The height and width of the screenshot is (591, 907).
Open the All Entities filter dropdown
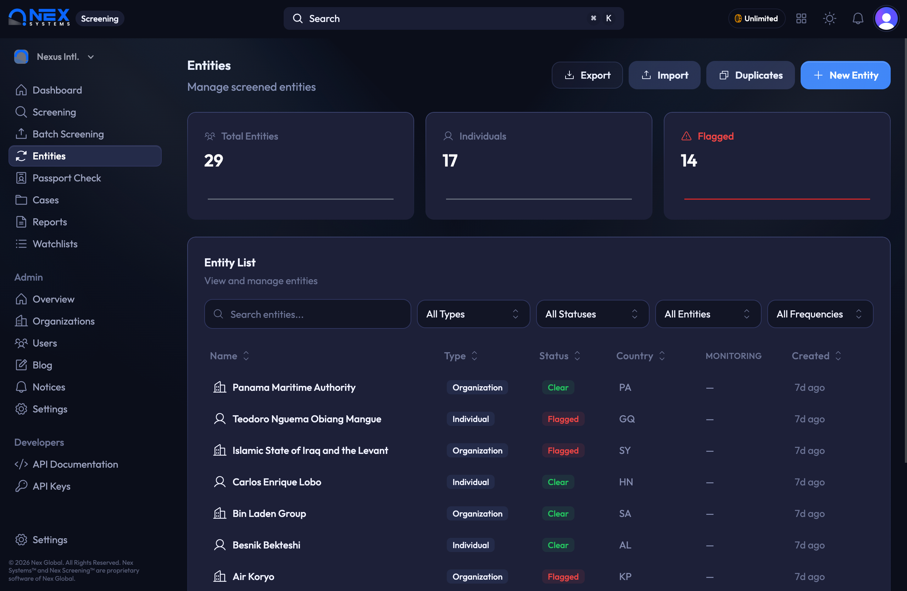pos(708,314)
